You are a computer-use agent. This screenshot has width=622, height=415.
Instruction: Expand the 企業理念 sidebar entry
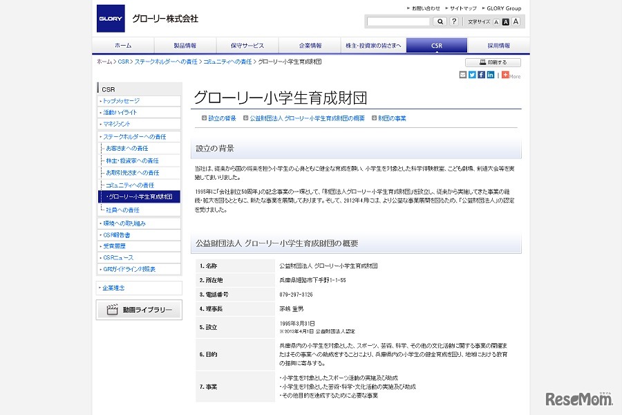pyautogui.click(x=113, y=287)
